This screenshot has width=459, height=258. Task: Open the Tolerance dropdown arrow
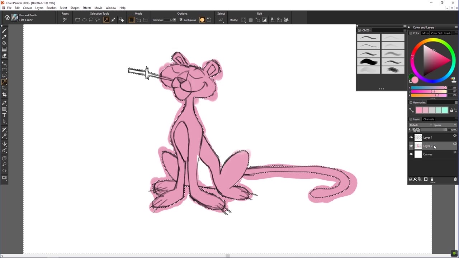[174, 20]
